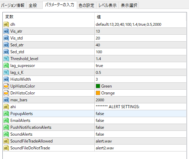Click the bool icon beside lag_supressor
The image size is (189, 159).
coord(6,66)
